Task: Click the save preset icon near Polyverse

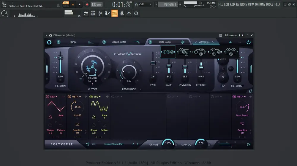Action: 87,144
